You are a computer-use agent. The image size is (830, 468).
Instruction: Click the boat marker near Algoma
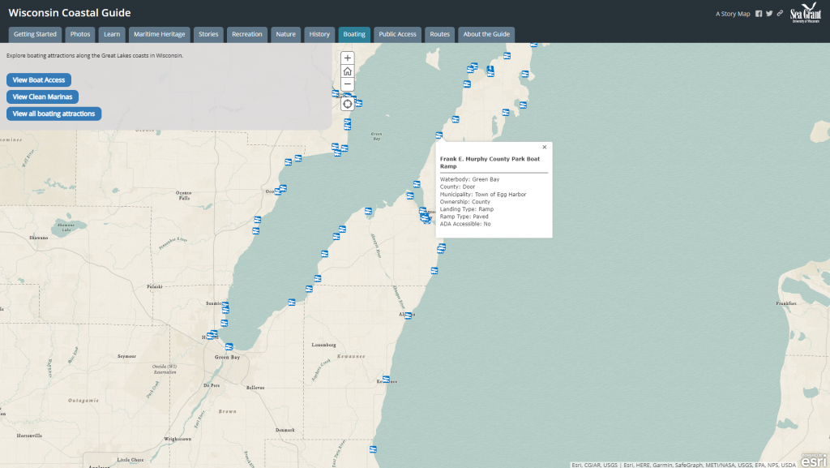[409, 316]
